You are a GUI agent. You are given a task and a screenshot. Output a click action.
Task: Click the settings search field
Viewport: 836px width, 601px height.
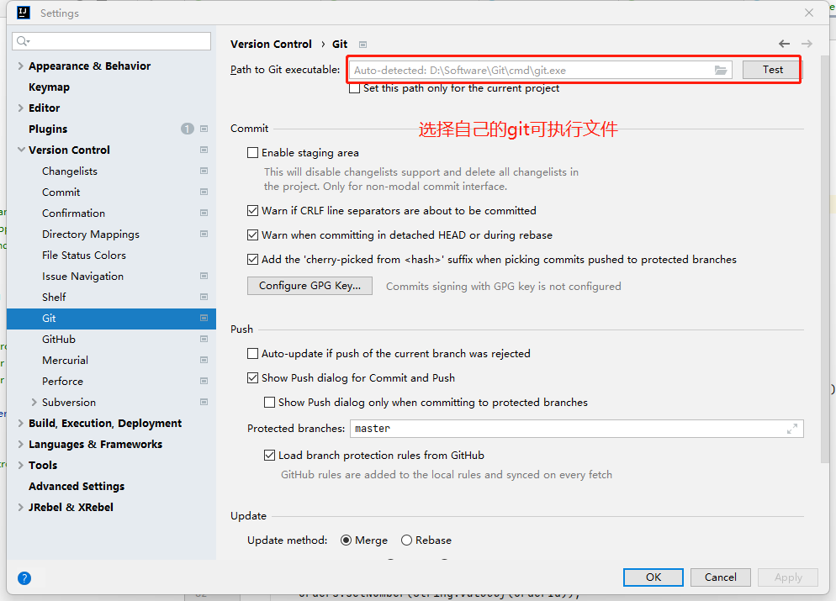(x=111, y=41)
